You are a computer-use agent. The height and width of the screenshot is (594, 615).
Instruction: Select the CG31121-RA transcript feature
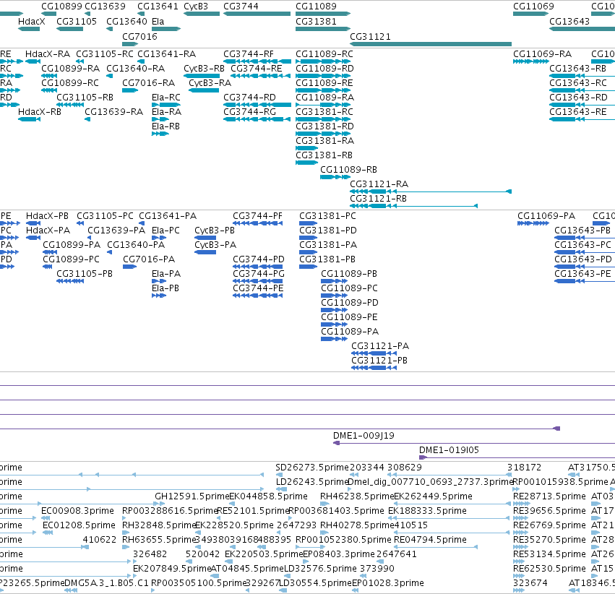(431, 191)
